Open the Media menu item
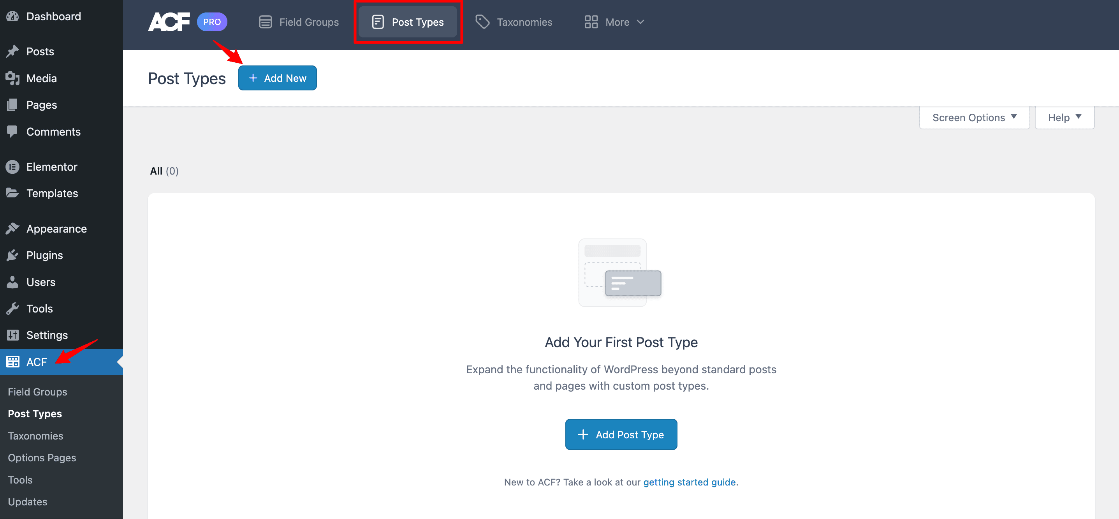 [x=61, y=78]
